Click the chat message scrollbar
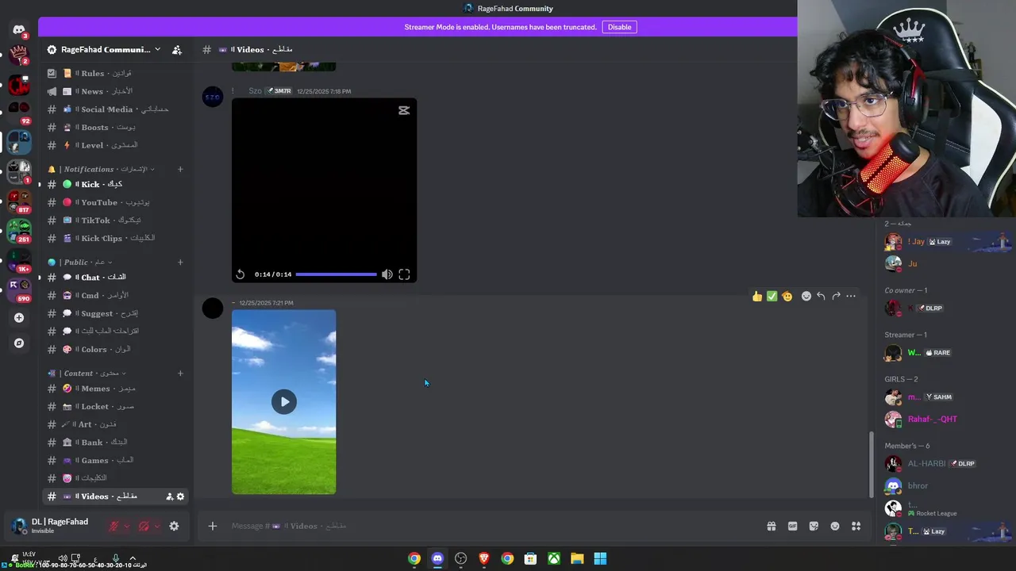 click(x=872, y=464)
